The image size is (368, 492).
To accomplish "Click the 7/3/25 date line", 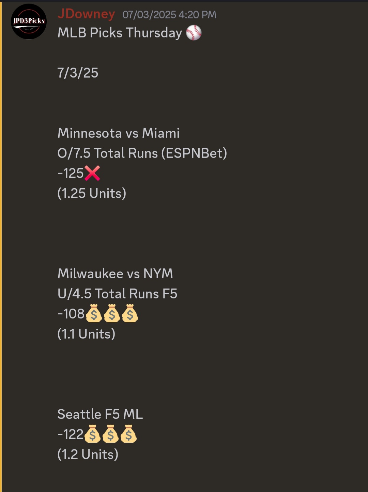I will pos(78,73).
